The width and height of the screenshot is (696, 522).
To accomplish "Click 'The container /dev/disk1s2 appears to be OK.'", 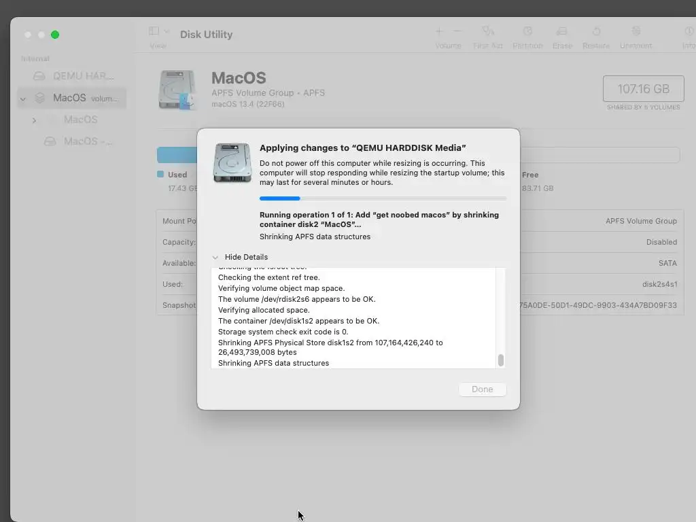I will click(x=299, y=321).
